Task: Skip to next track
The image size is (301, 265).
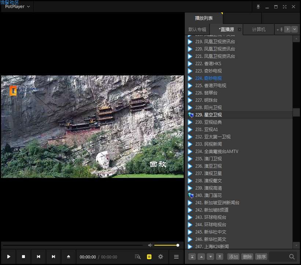Action: pyautogui.click(x=54, y=257)
